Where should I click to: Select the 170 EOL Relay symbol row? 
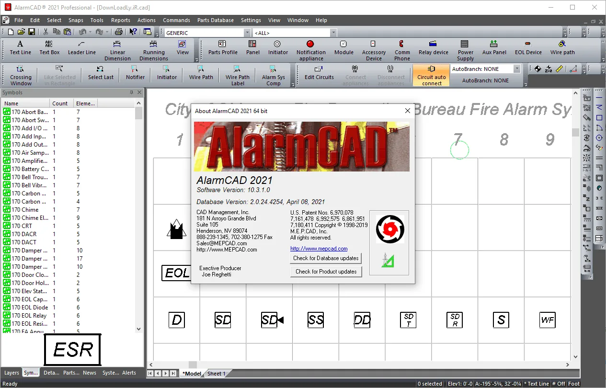pyautogui.click(x=69, y=315)
